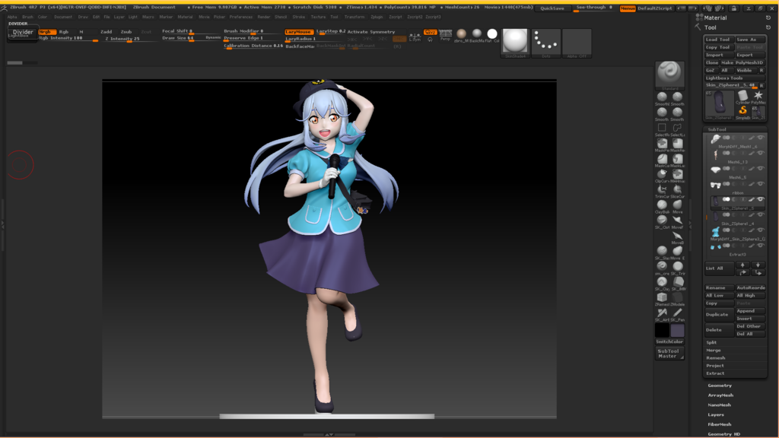Activate the Move brush
This screenshot has height=438, width=779.
coord(677,205)
